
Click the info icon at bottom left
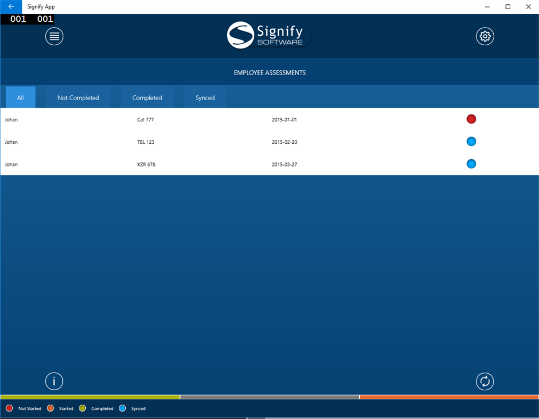(54, 381)
